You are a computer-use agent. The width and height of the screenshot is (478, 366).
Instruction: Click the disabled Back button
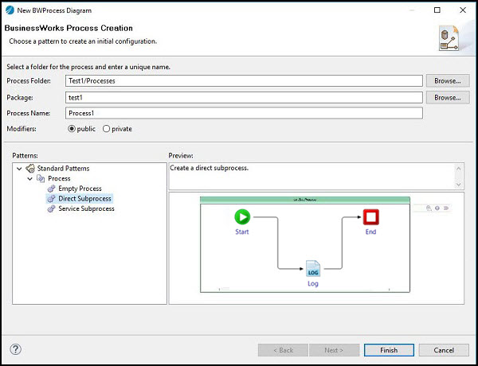click(x=283, y=350)
